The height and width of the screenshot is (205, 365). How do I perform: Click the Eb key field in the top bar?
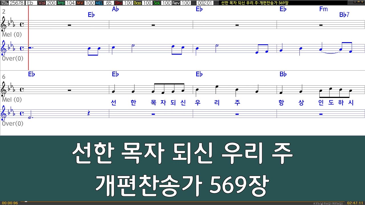tap(31, 3)
